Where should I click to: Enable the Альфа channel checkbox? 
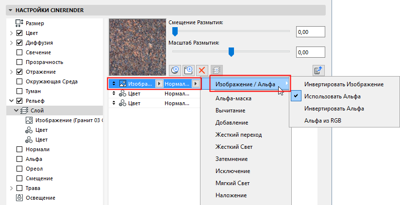[x=19, y=159]
